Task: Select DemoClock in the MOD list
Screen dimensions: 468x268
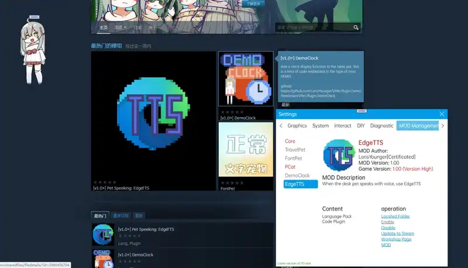Action: (297, 176)
